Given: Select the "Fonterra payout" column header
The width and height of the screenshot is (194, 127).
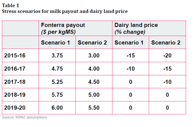Looking at the screenshot, I should (x=63, y=25).
